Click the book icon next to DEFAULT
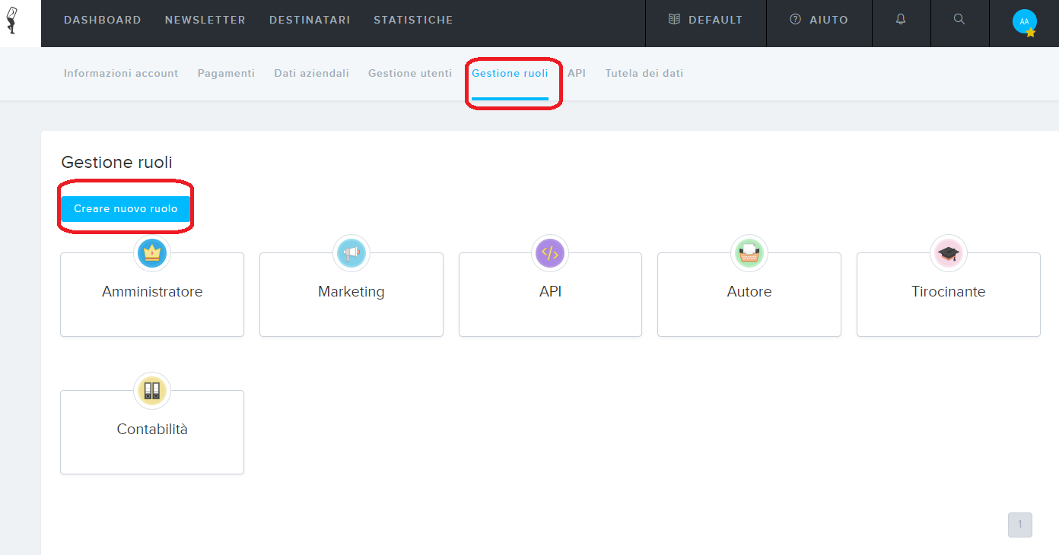The image size is (1059, 555). 674,20
